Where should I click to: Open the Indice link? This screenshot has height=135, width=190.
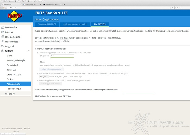point(20,129)
